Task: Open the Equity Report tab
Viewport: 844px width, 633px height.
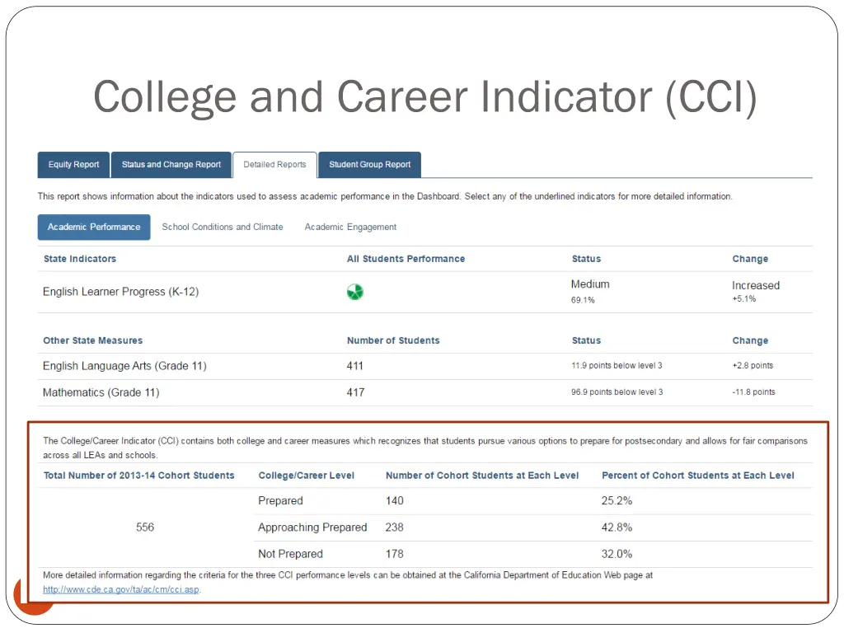Action: tap(73, 165)
